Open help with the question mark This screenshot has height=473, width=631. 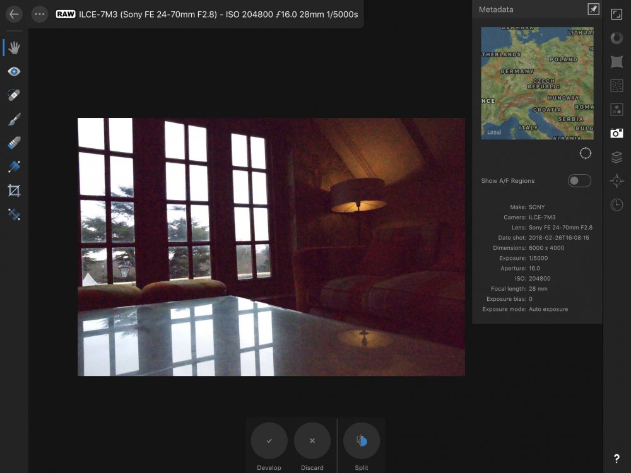[x=616, y=458]
